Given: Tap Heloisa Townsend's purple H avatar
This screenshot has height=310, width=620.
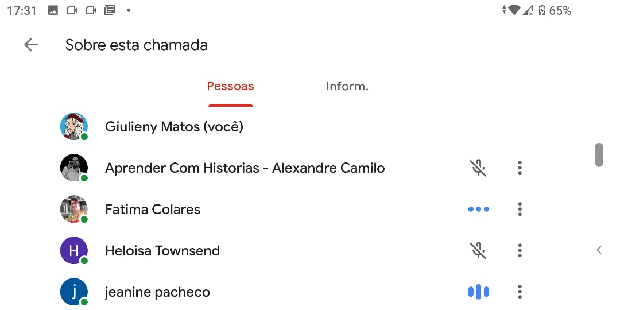Looking at the screenshot, I should tap(74, 250).
